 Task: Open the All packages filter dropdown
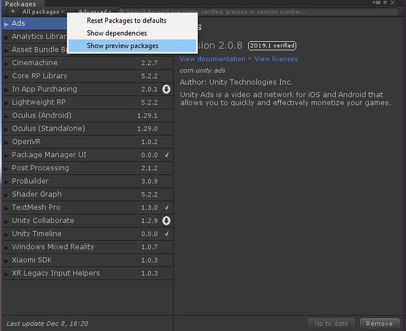[x=43, y=12]
